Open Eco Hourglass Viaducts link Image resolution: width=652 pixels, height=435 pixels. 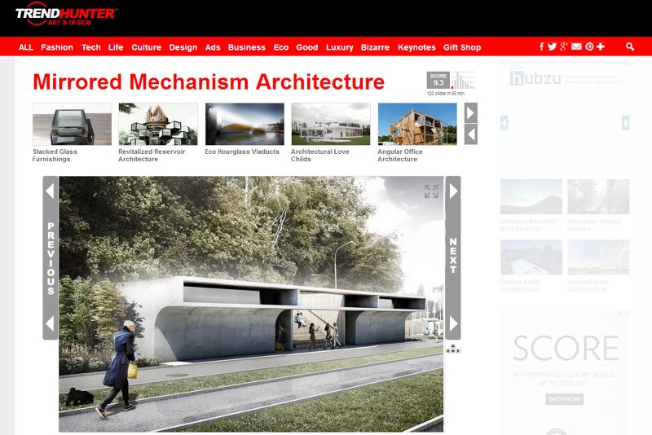242,152
